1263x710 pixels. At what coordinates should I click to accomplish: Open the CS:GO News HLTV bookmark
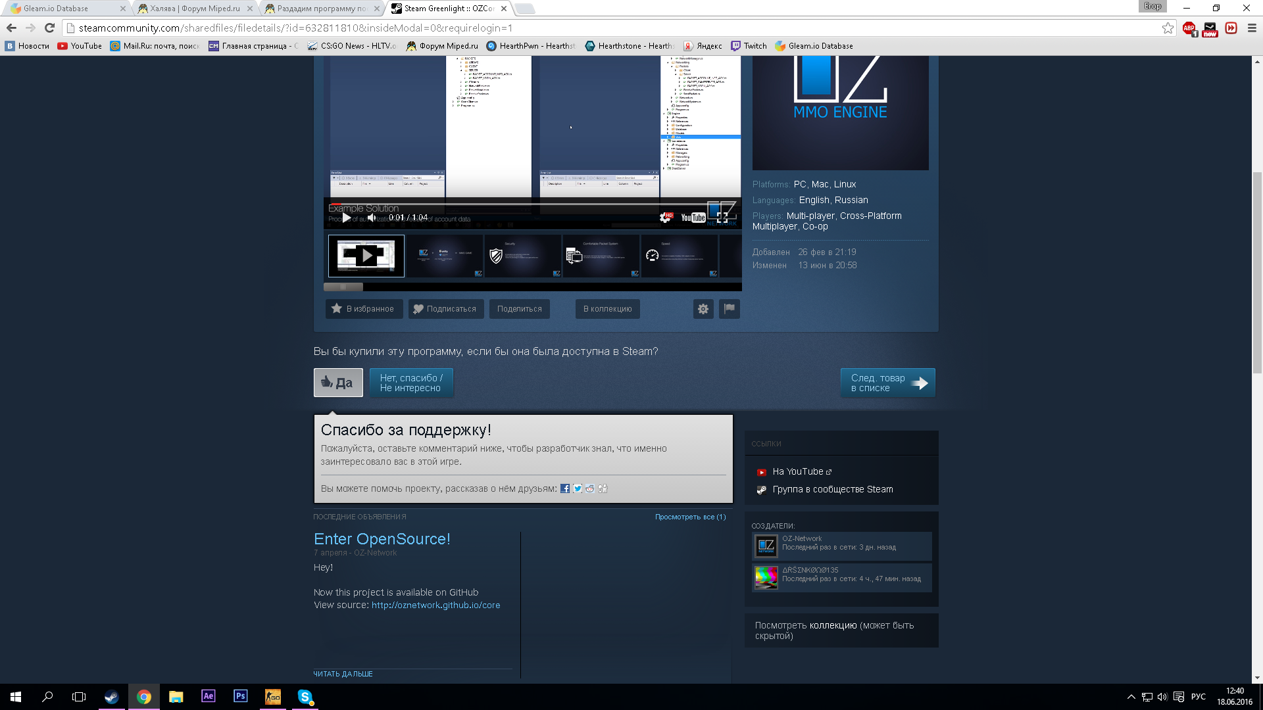pos(352,46)
